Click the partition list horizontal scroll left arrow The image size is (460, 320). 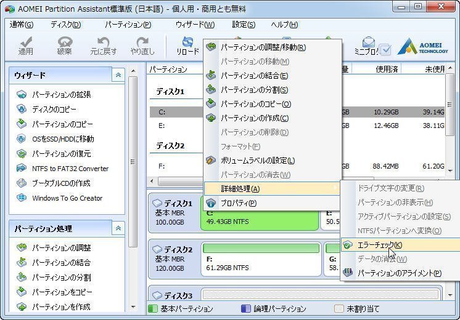coord(152,181)
